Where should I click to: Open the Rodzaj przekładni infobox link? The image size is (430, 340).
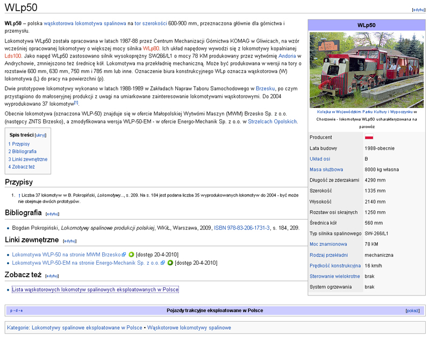[329, 255]
